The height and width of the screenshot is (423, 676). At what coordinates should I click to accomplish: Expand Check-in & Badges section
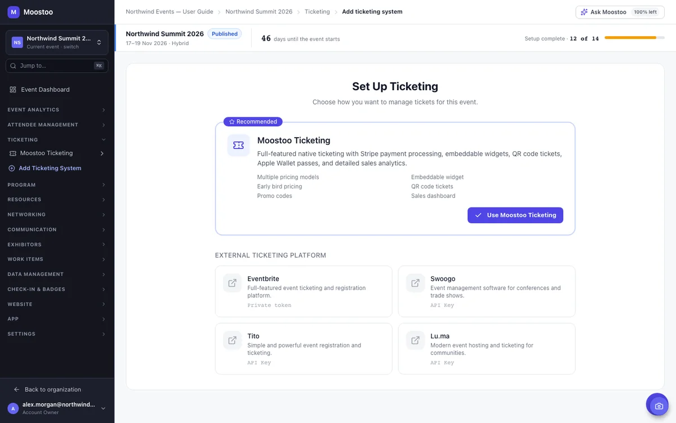pos(57,289)
